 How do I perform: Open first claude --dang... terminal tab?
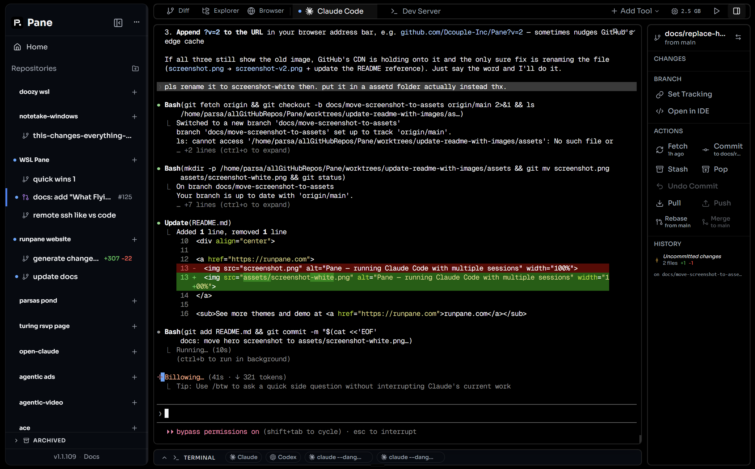[x=339, y=457]
